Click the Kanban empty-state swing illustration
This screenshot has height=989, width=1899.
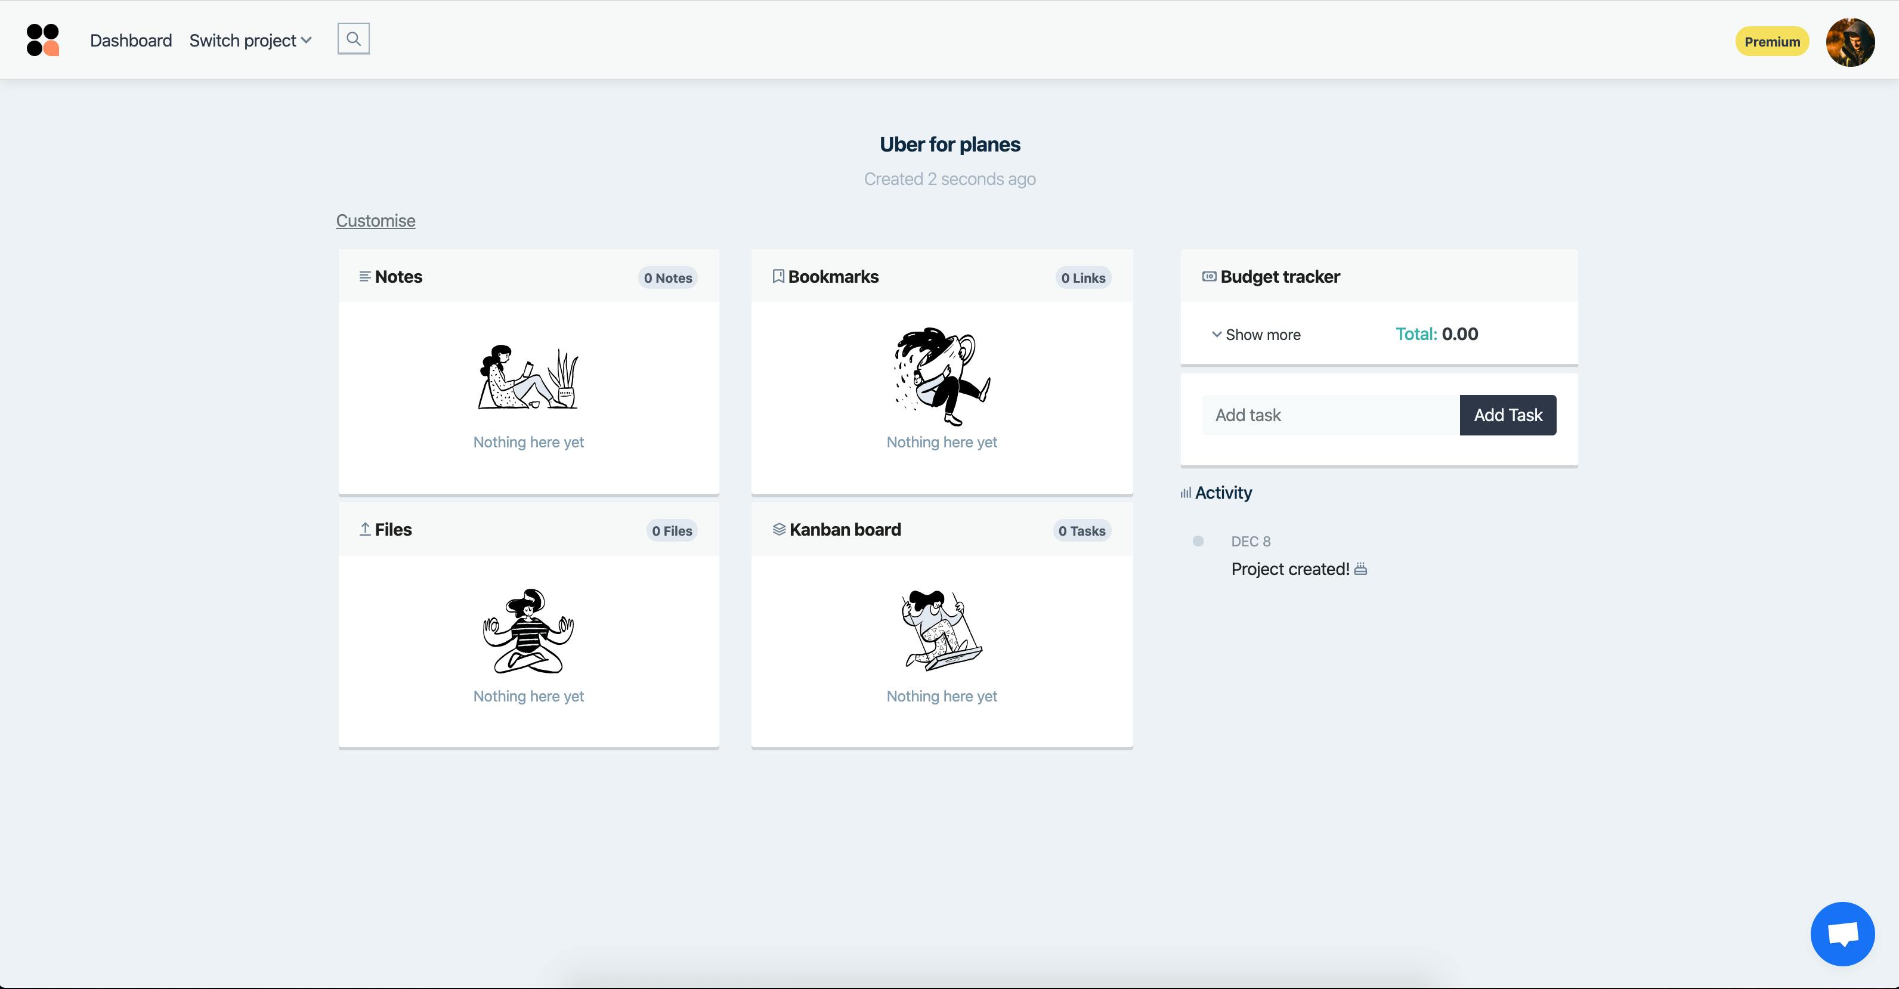pos(942,631)
